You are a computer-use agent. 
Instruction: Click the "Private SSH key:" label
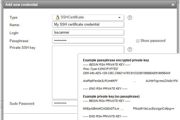pos(23,48)
